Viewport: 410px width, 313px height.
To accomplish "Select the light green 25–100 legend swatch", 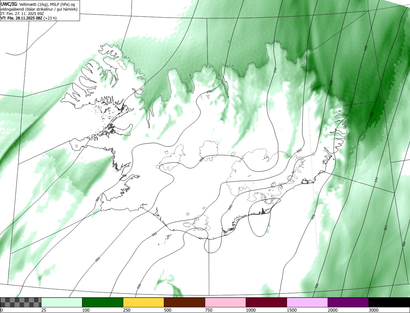I will [x=61, y=302].
